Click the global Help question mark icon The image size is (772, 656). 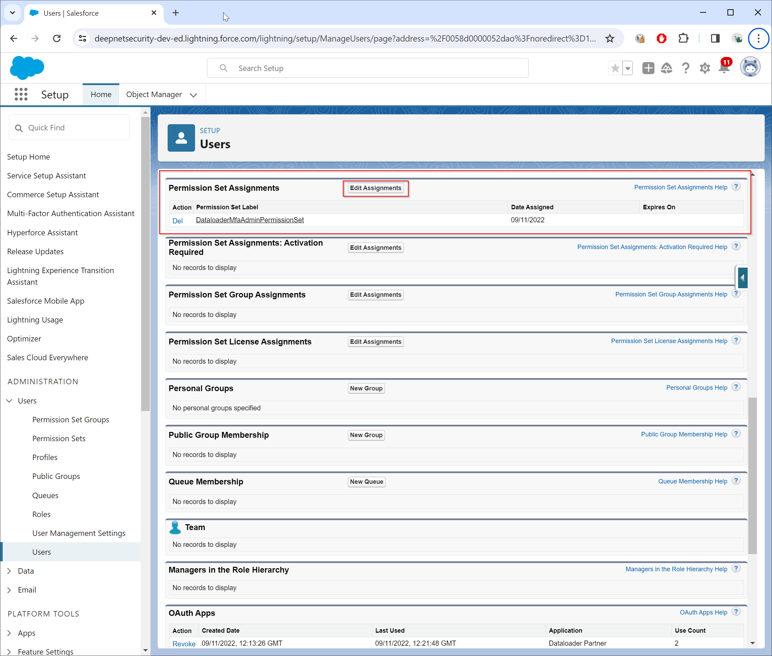685,68
